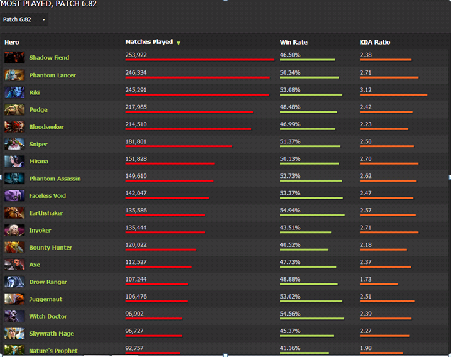The image size is (451, 357).
Task: Click the Phantom Assassin hero portrait icon
Action: tap(14, 178)
